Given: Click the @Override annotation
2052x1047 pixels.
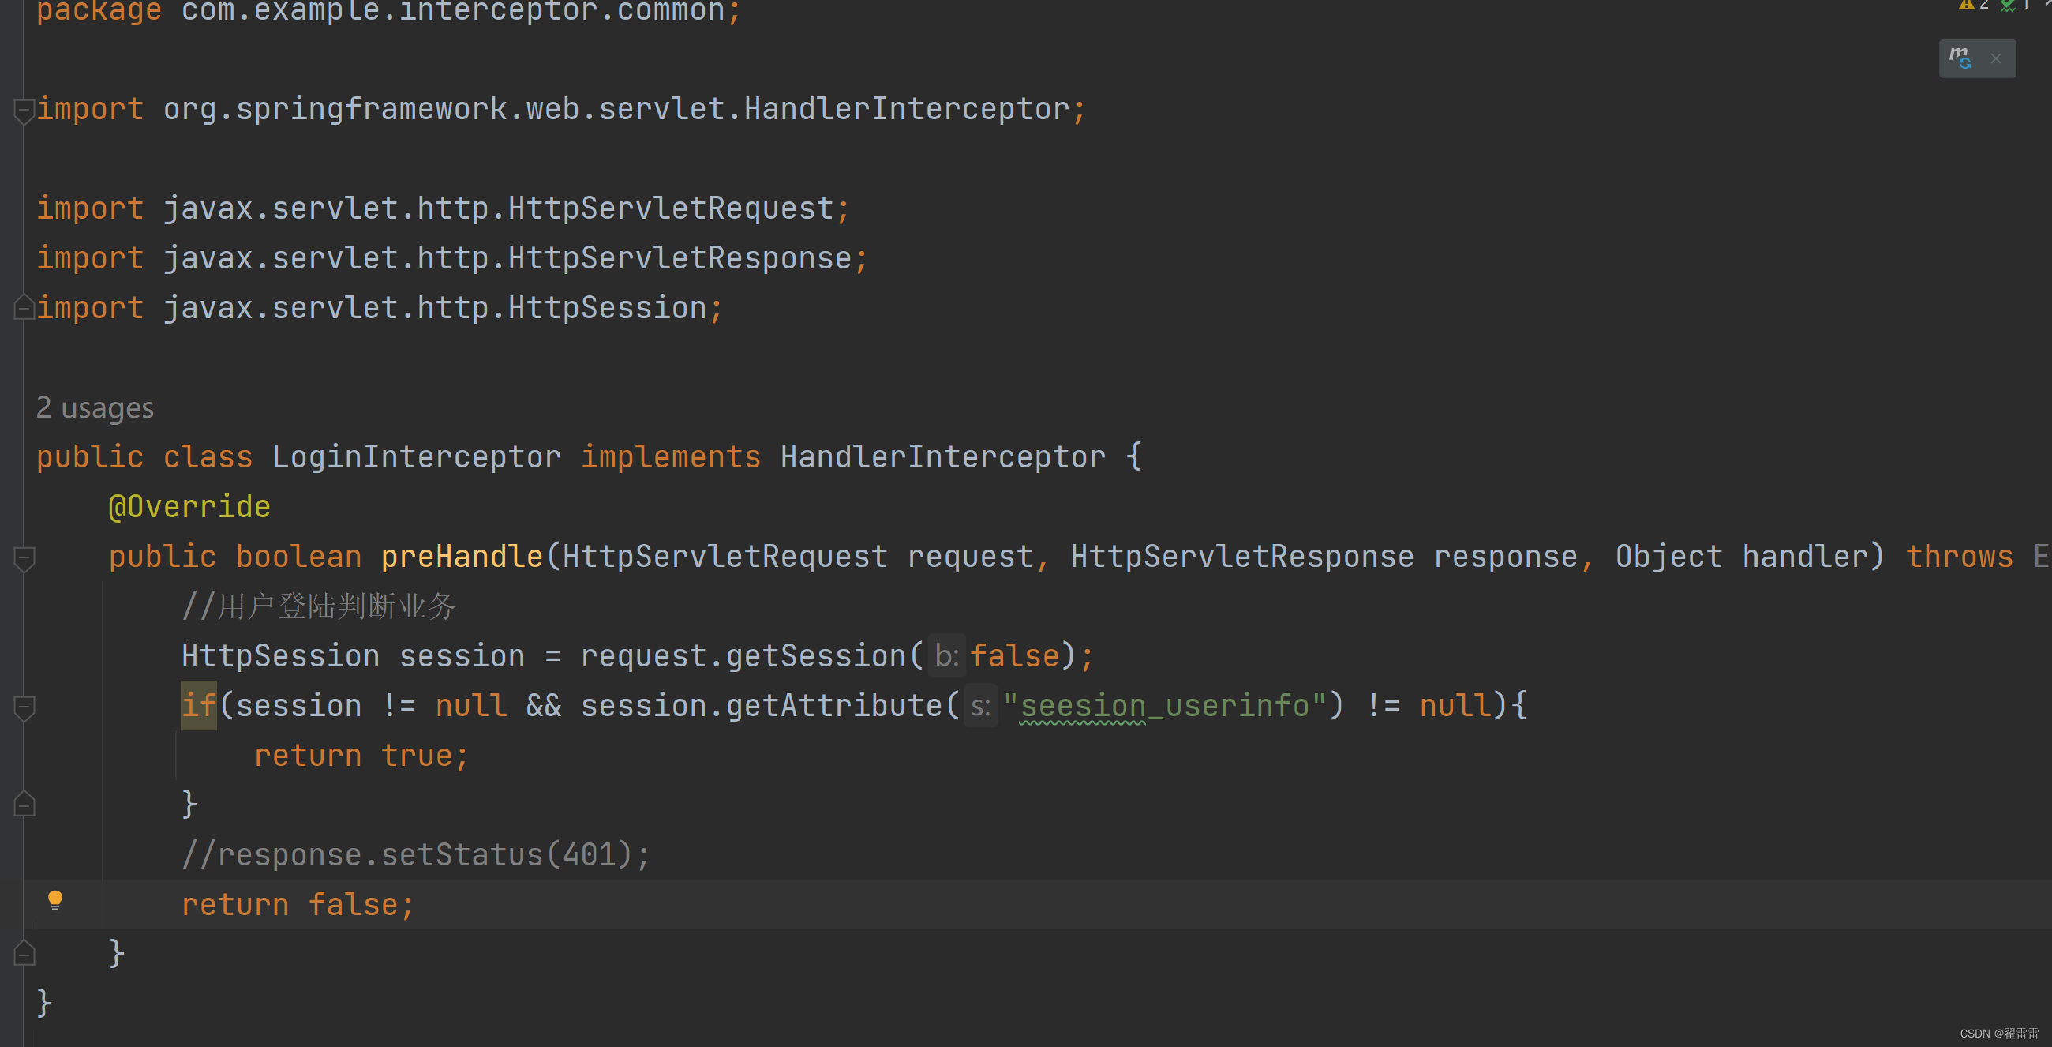Looking at the screenshot, I should pos(189,507).
